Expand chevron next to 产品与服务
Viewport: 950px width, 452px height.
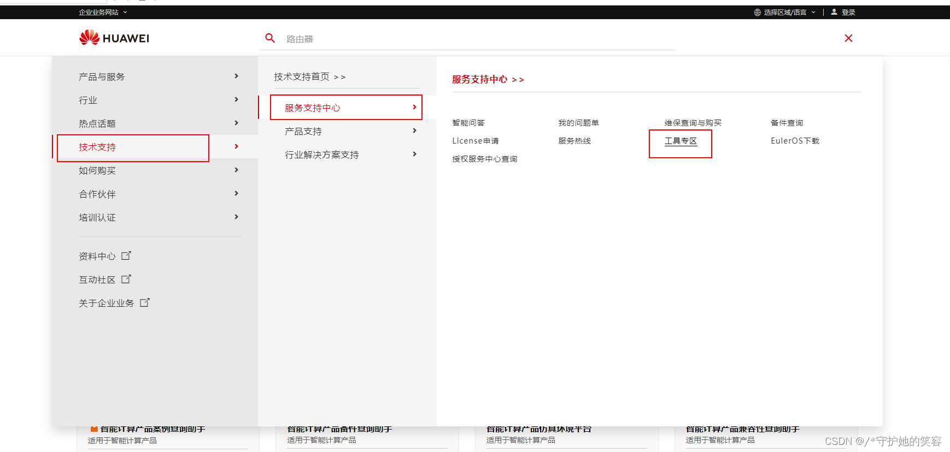[236, 76]
